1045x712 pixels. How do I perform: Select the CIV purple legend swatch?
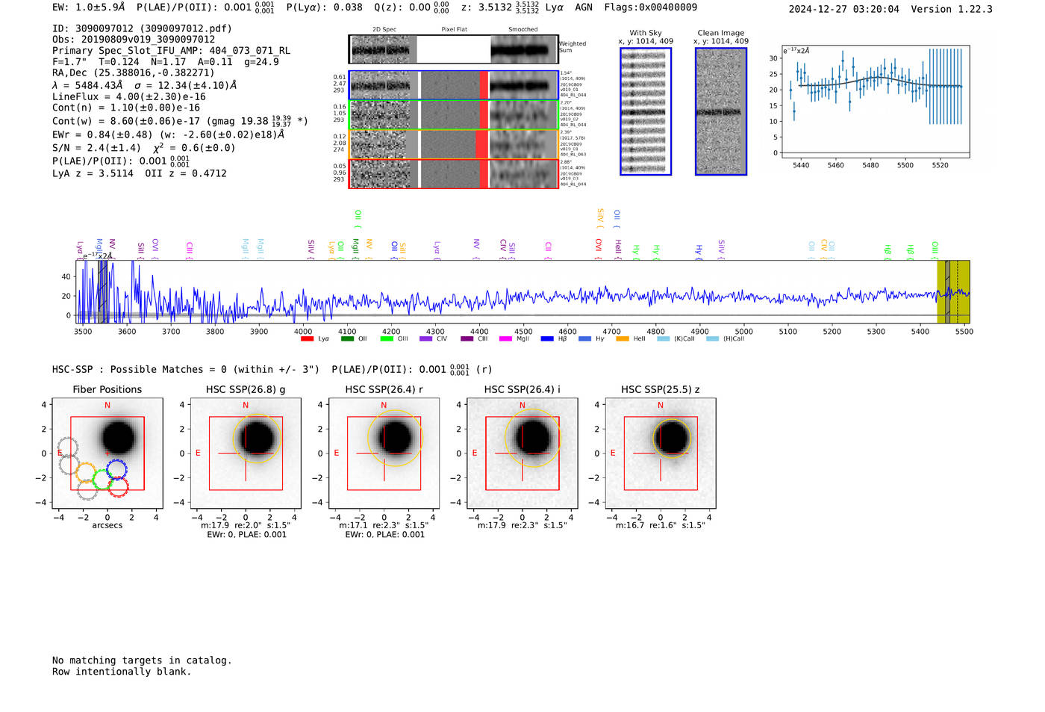426,339
